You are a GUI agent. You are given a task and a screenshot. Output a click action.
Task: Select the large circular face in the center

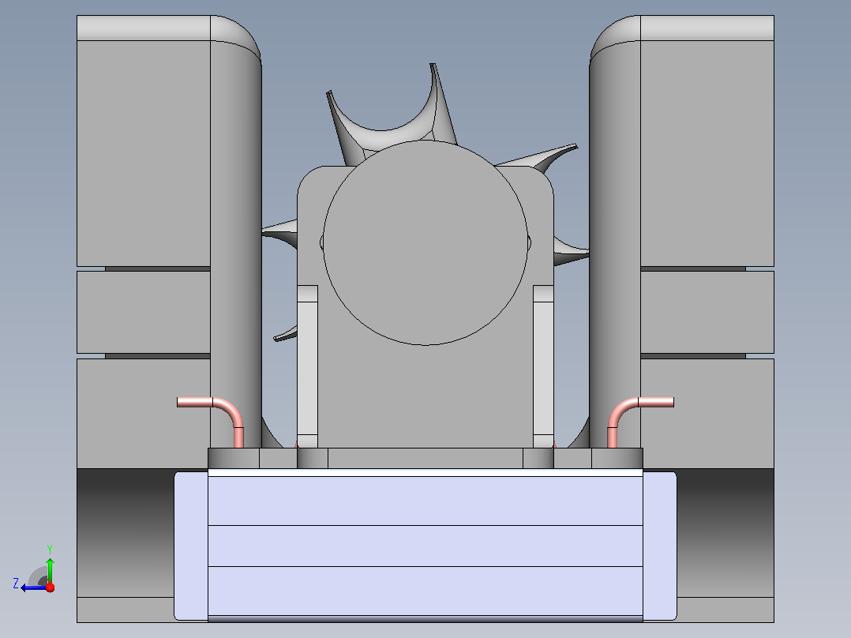tap(425, 242)
